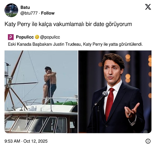Click the gold verified badge beside Populicc
156x149 pixels.
pyautogui.click(x=37, y=37)
